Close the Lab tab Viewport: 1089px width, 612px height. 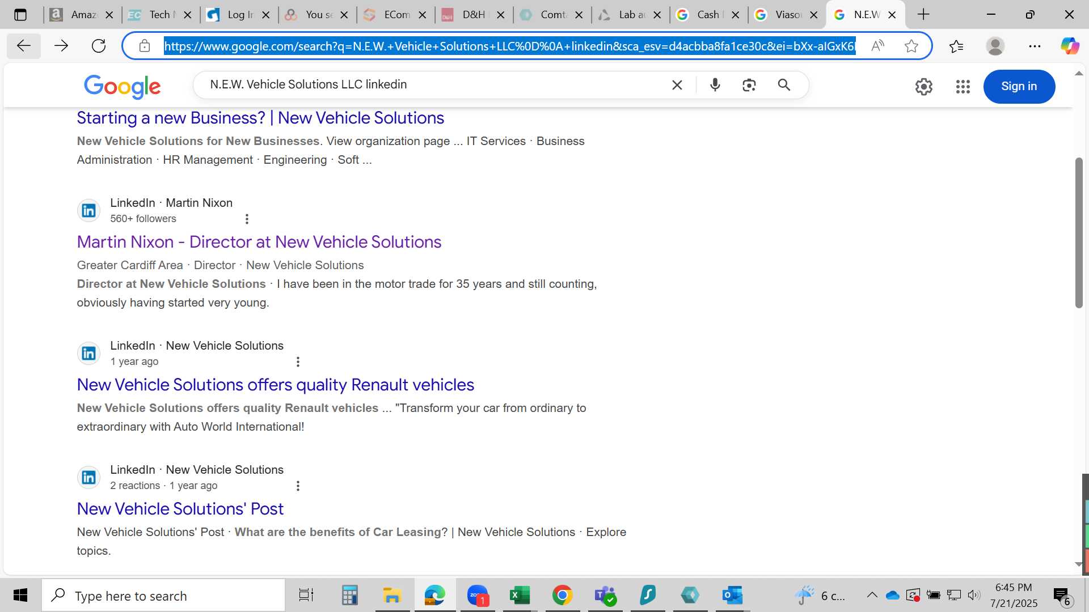(657, 15)
